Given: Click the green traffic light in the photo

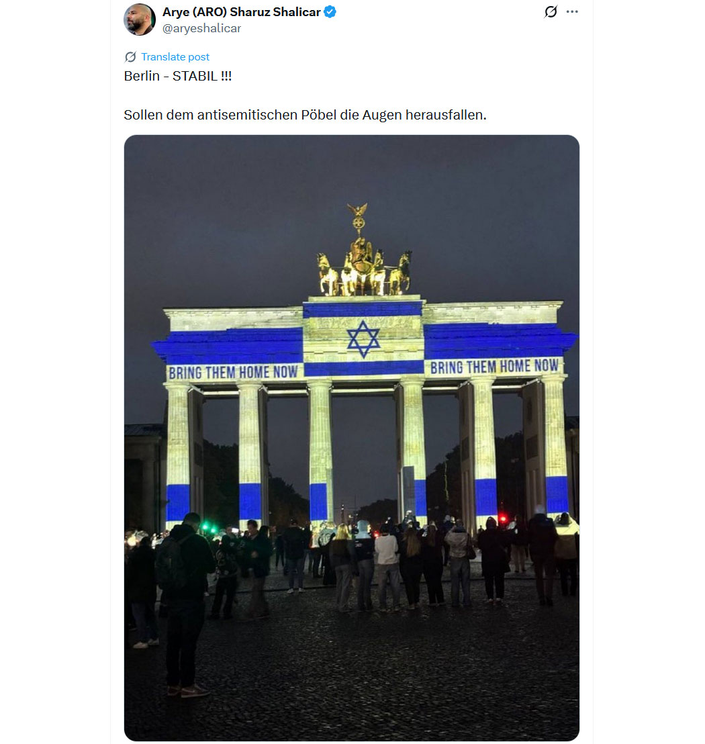Looking at the screenshot, I should click(x=206, y=526).
